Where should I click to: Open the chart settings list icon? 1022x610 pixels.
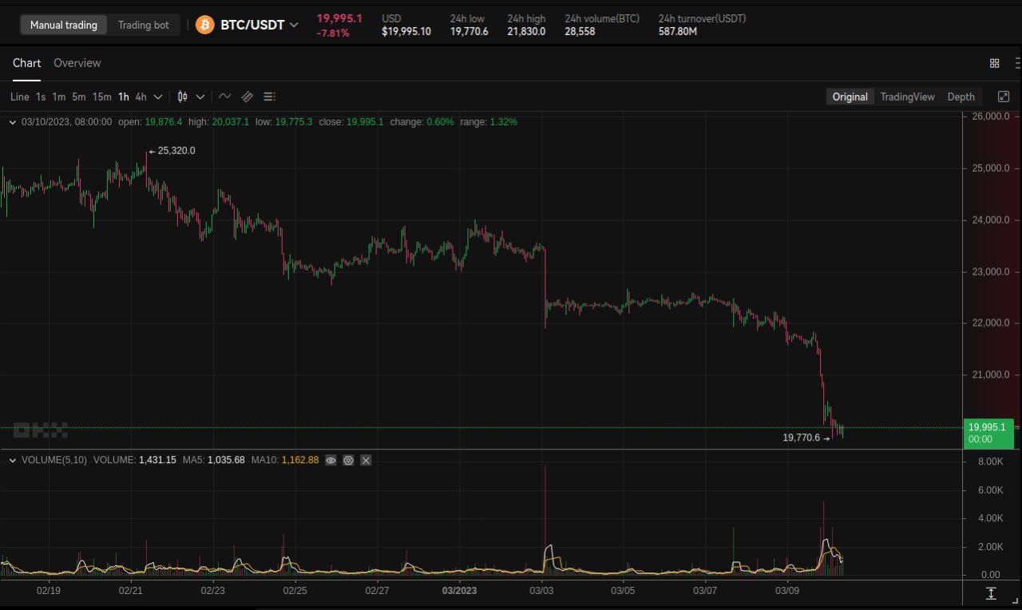click(269, 97)
